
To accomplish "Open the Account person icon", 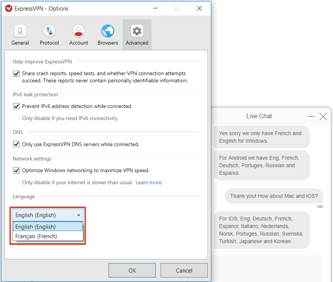I will pyautogui.click(x=78, y=31).
